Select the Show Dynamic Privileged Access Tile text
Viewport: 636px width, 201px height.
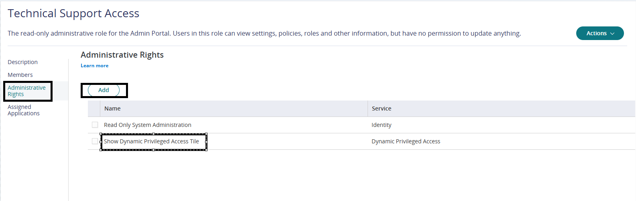pos(151,141)
